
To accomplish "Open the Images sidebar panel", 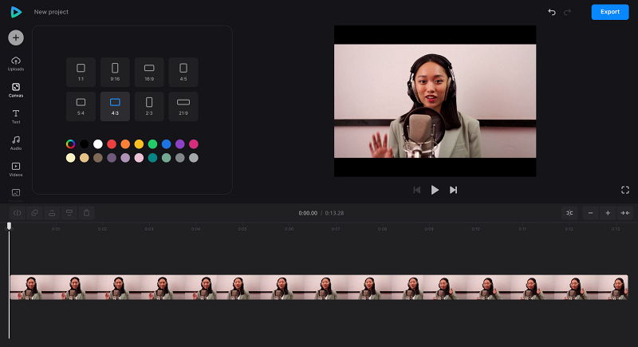I will point(16,195).
